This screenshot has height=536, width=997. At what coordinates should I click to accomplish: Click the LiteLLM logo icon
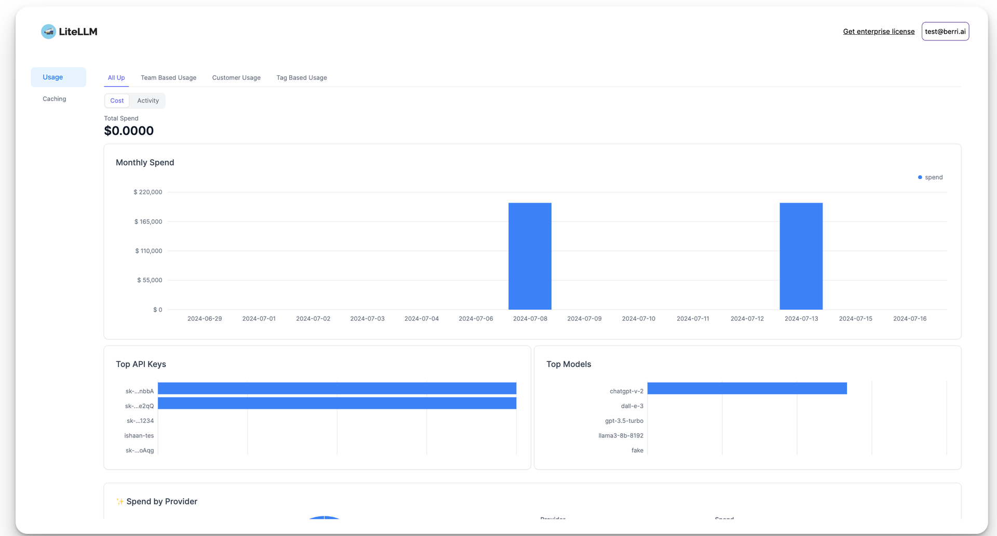pyautogui.click(x=48, y=32)
